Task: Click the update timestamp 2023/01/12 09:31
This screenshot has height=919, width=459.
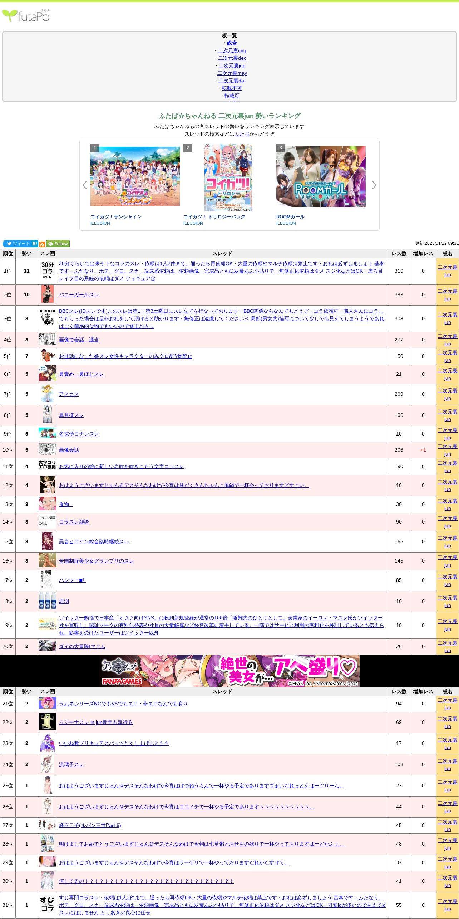Action: (437, 243)
